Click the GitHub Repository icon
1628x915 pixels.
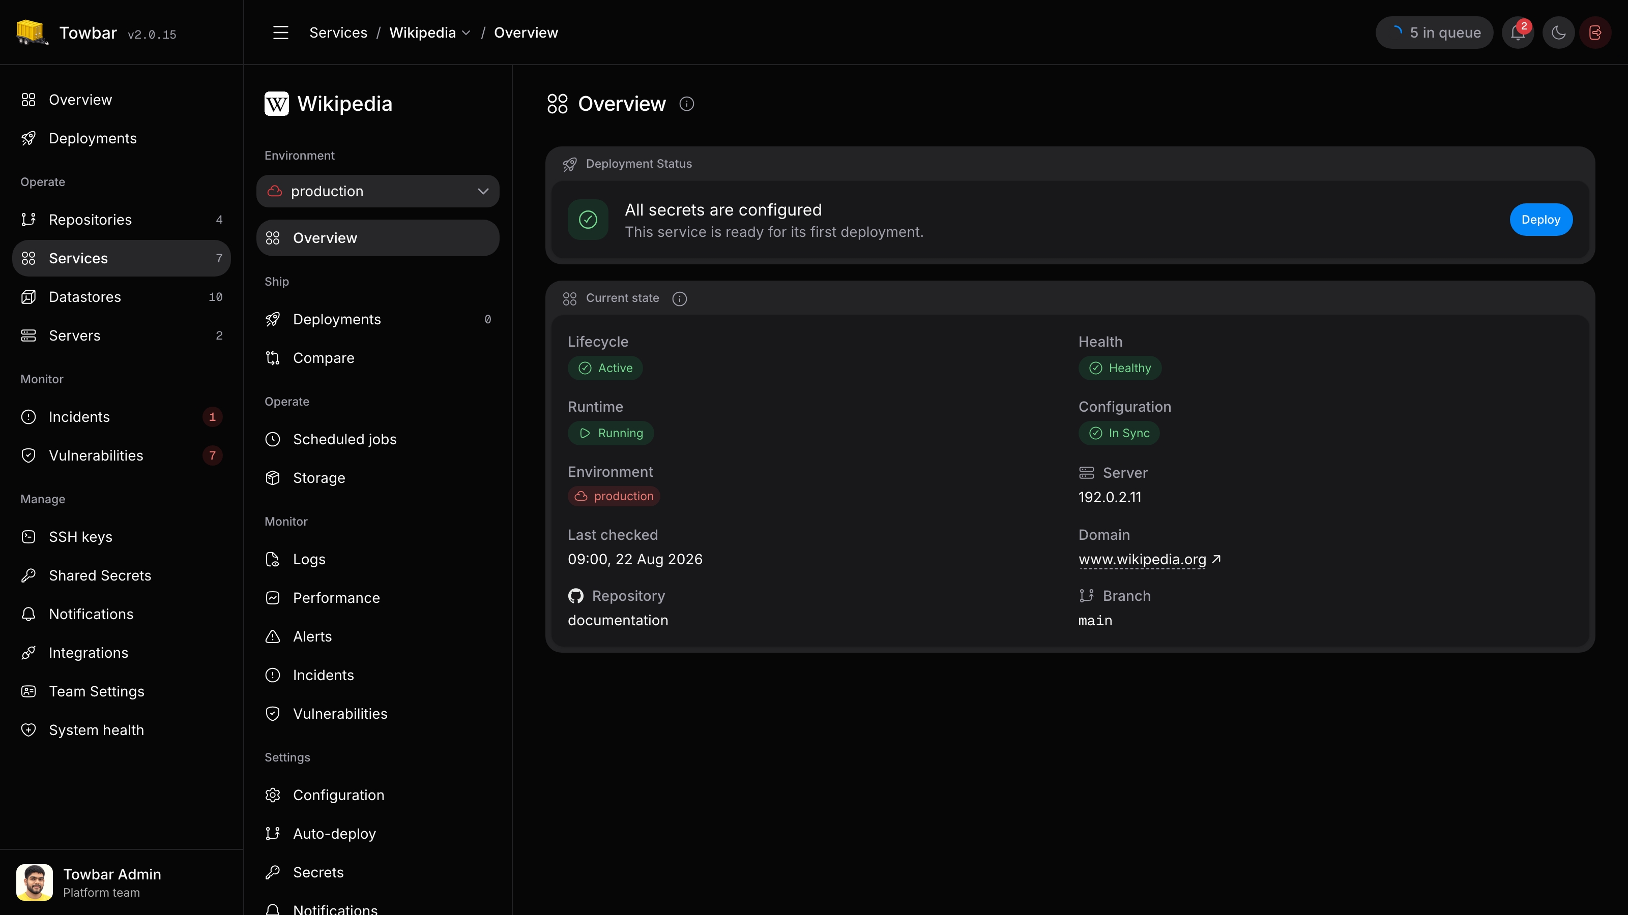[575, 595]
